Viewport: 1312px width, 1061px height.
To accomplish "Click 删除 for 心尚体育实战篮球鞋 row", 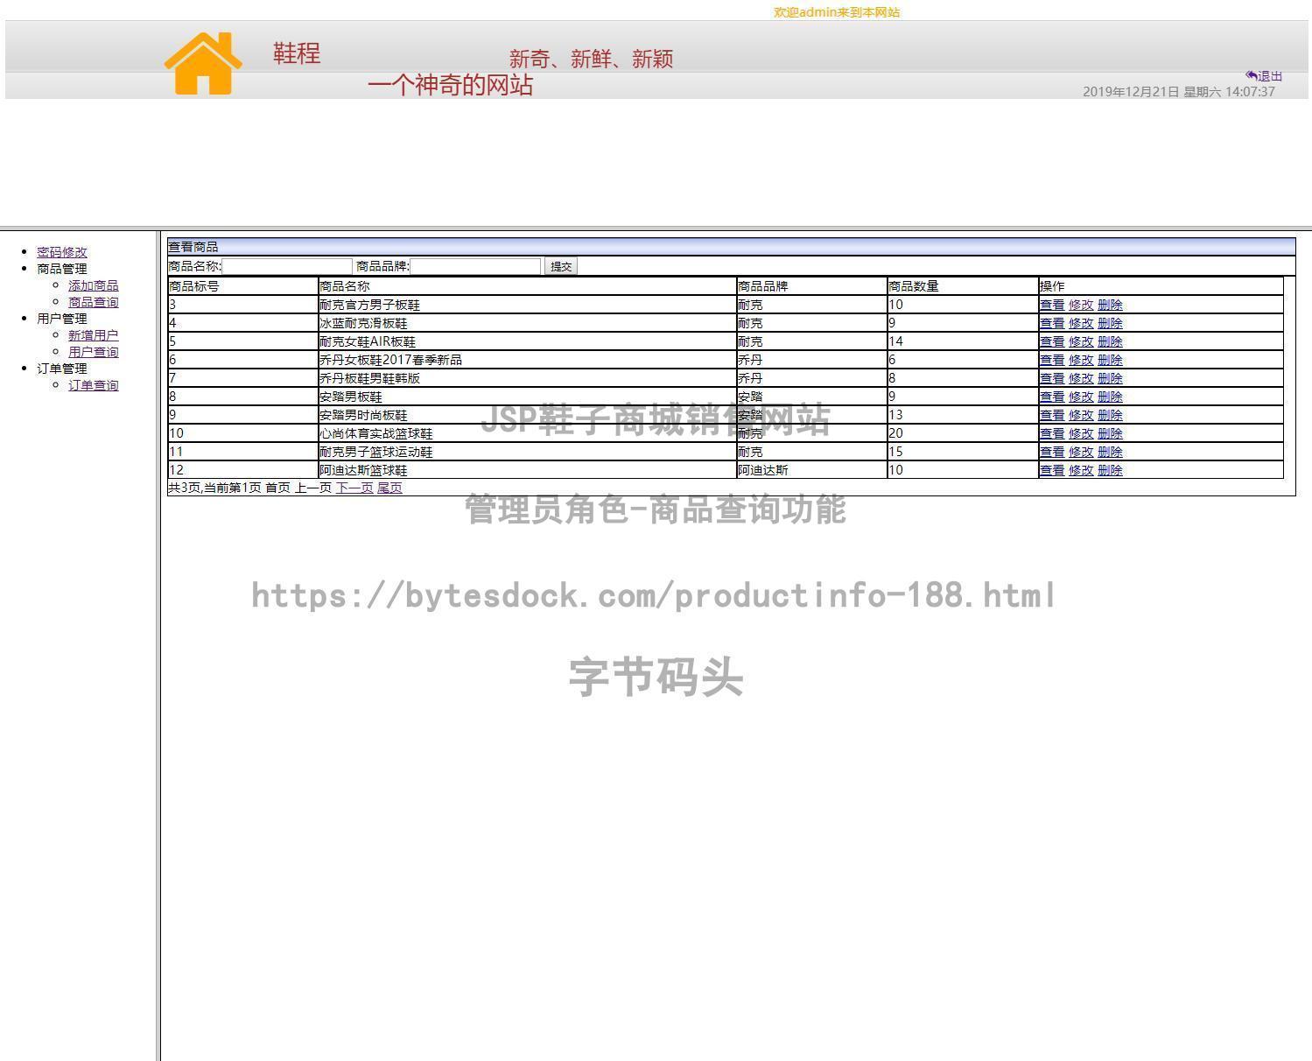I will click(x=1110, y=433).
